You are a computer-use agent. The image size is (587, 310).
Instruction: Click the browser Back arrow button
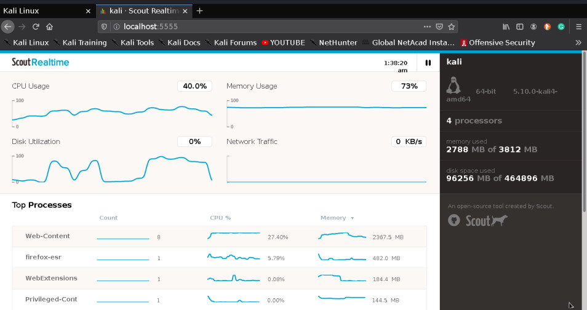tap(8, 26)
